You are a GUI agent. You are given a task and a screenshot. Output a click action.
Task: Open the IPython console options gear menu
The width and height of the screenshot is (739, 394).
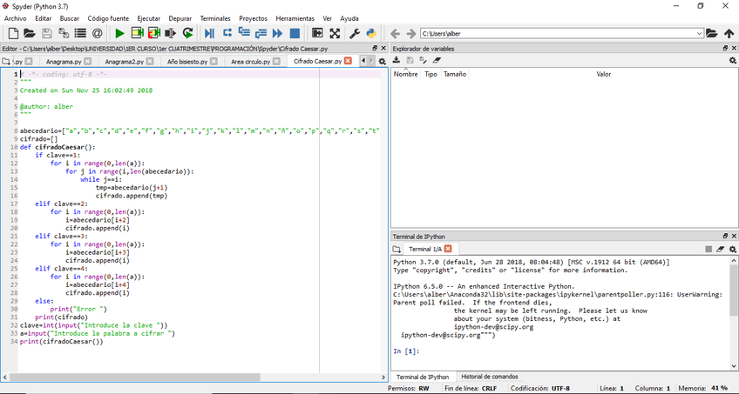tap(732, 249)
